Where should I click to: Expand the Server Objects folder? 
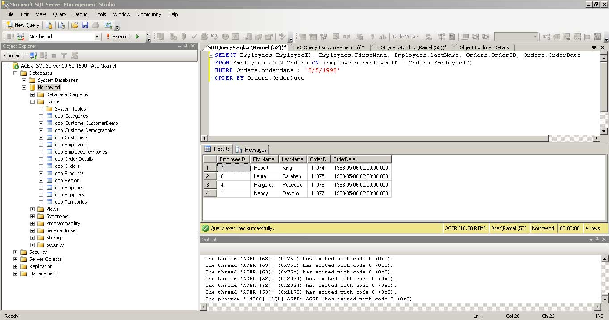(16, 259)
